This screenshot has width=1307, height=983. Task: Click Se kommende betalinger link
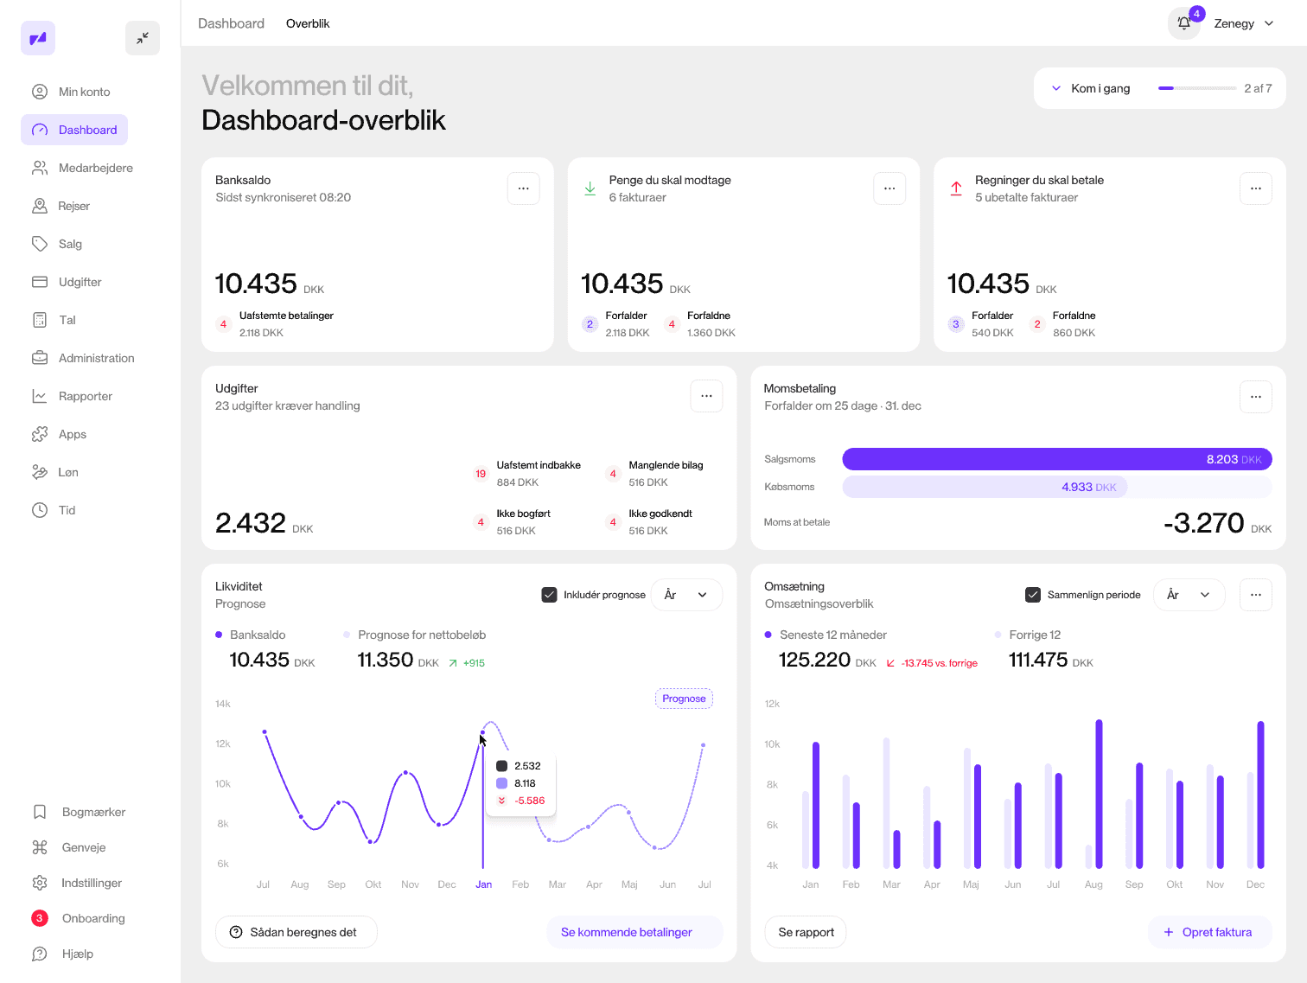click(x=634, y=932)
